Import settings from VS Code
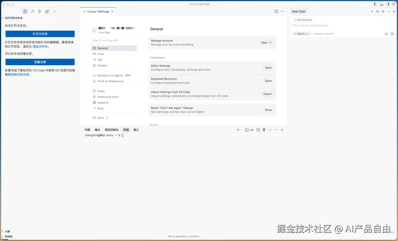Image resolution: width=398 pixels, height=241 pixels. 268,94
